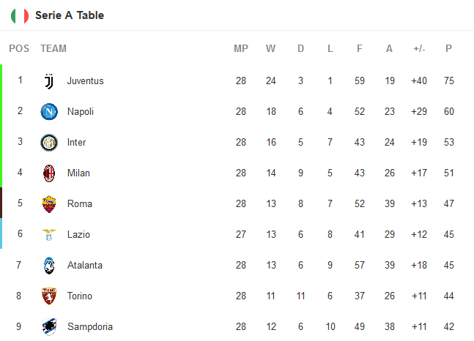
Task: Open the Juventus team link
Action: tap(85, 81)
